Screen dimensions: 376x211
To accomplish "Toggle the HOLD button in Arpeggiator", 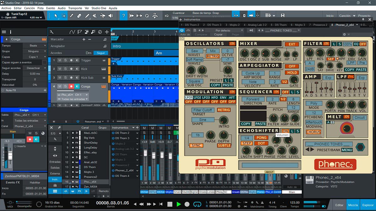I will pyautogui.click(x=292, y=73).
